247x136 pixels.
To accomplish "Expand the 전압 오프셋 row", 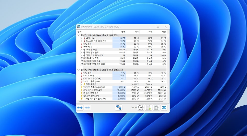I will [81, 84].
